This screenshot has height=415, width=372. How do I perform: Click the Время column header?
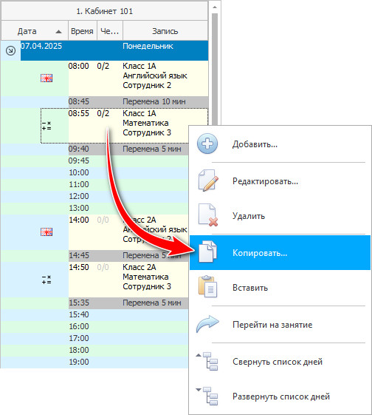[x=83, y=31]
